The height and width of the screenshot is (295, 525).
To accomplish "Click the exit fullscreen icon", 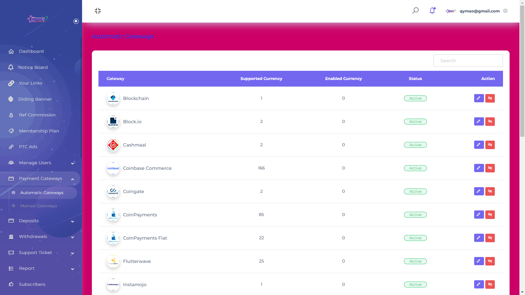I will (x=98, y=11).
